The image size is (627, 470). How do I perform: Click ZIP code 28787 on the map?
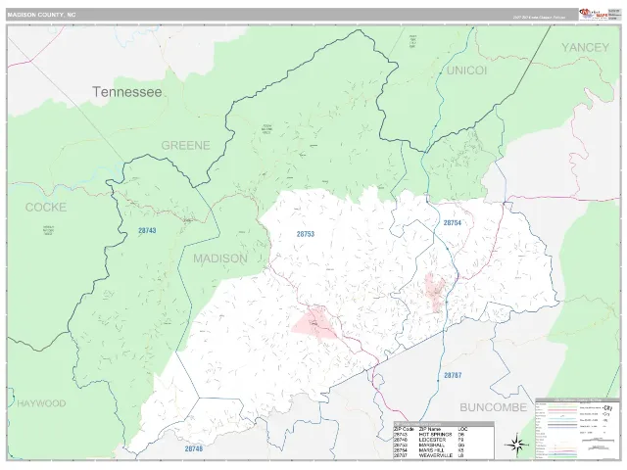[x=453, y=375]
